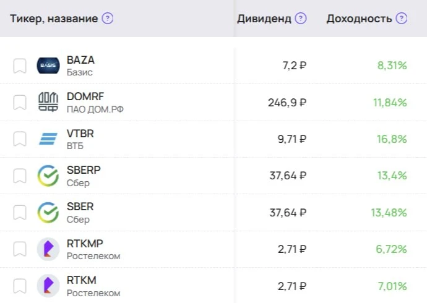Click the yield value 8,31%
This screenshot has width=427, height=303.
tap(392, 66)
